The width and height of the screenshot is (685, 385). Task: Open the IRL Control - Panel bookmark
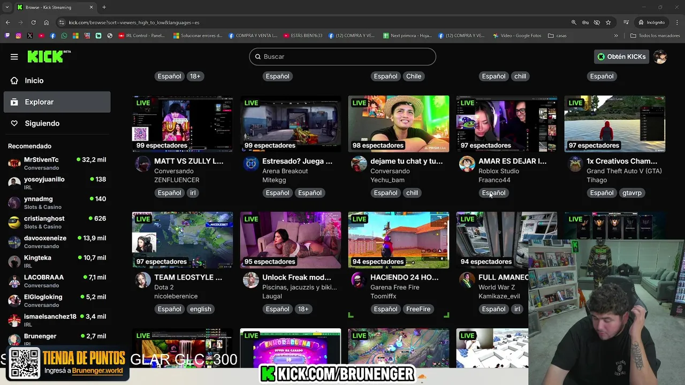pyautogui.click(x=142, y=36)
